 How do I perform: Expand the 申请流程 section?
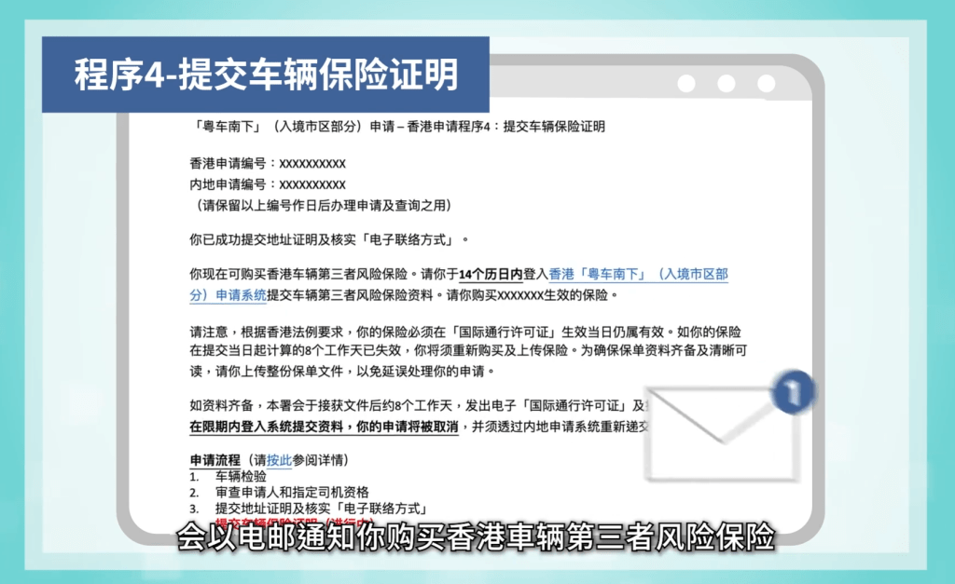pos(210,458)
